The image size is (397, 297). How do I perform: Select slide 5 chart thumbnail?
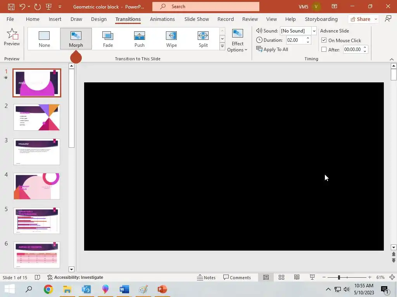[37, 220]
